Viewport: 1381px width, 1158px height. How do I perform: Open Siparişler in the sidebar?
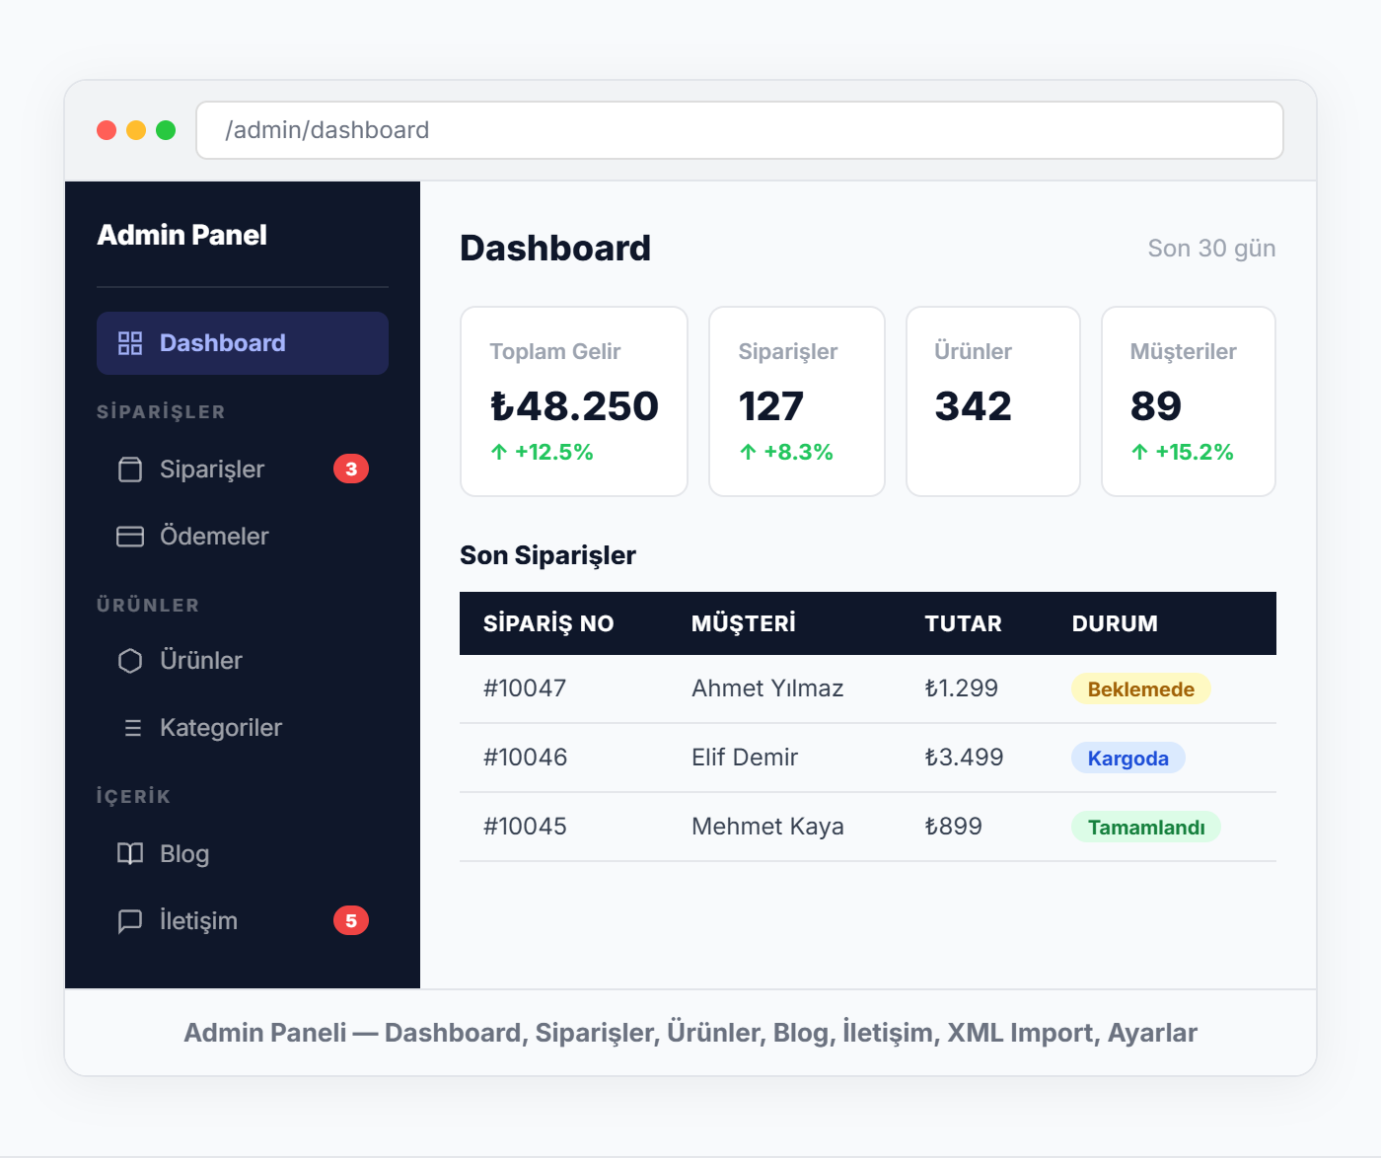tap(243, 470)
